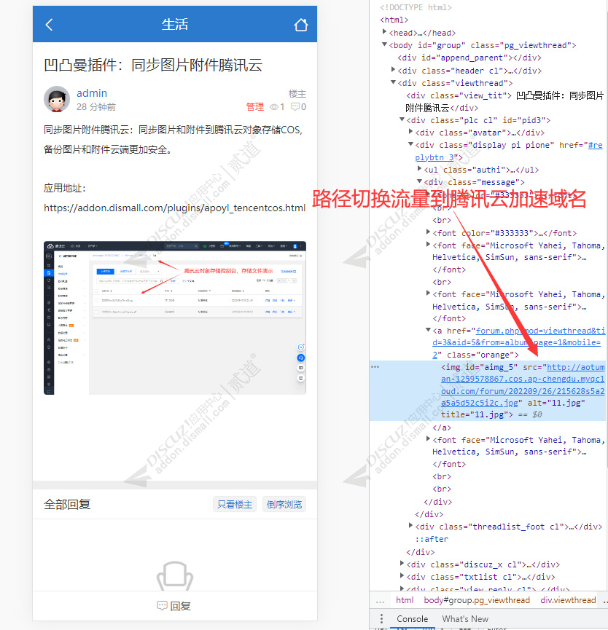
Task: Collapse the body id=group node
Action: (x=384, y=44)
